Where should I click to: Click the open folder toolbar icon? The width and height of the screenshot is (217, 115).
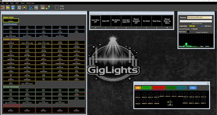pos(8,7)
